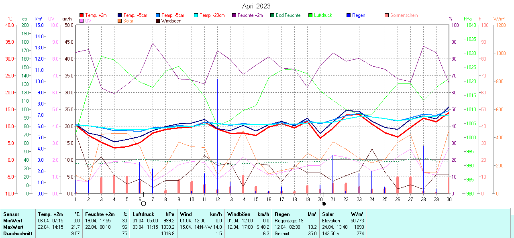Click the timestamp 06.04. 07:15
The width and height of the screenshot is (514, 238).
[50, 221]
